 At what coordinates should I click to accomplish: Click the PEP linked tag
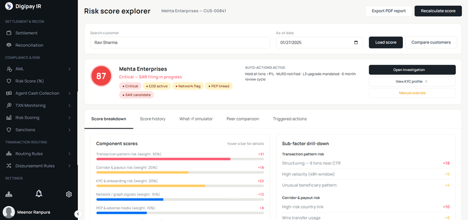[x=219, y=86]
